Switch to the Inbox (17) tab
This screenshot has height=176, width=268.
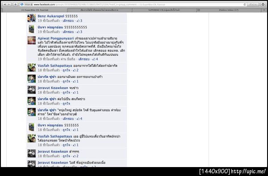pos(229,10)
